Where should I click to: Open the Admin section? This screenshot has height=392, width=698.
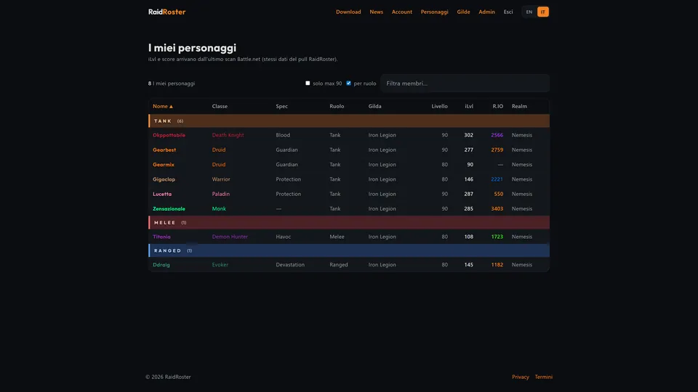click(486, 12)
